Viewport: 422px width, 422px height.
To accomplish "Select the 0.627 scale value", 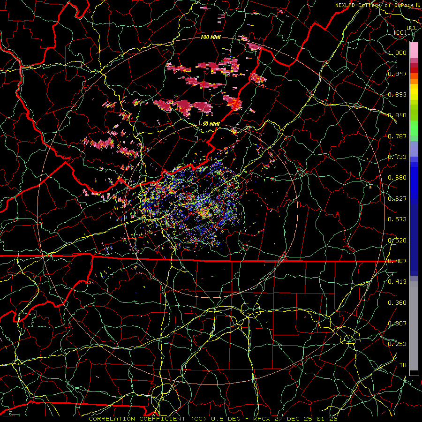I will (397, 199).
